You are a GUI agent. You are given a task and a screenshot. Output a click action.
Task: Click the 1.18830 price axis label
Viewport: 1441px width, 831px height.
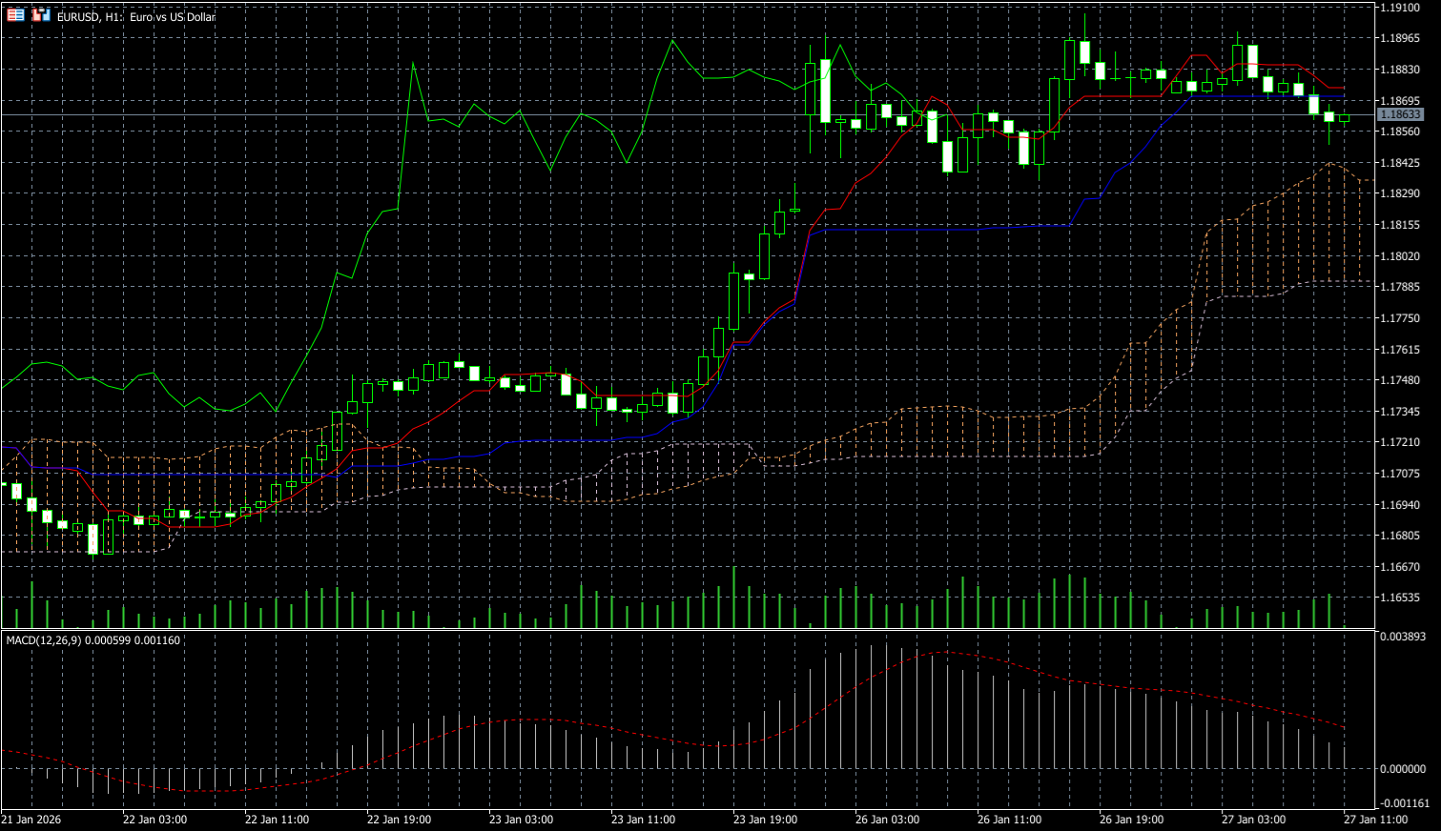click(1401, 70)
